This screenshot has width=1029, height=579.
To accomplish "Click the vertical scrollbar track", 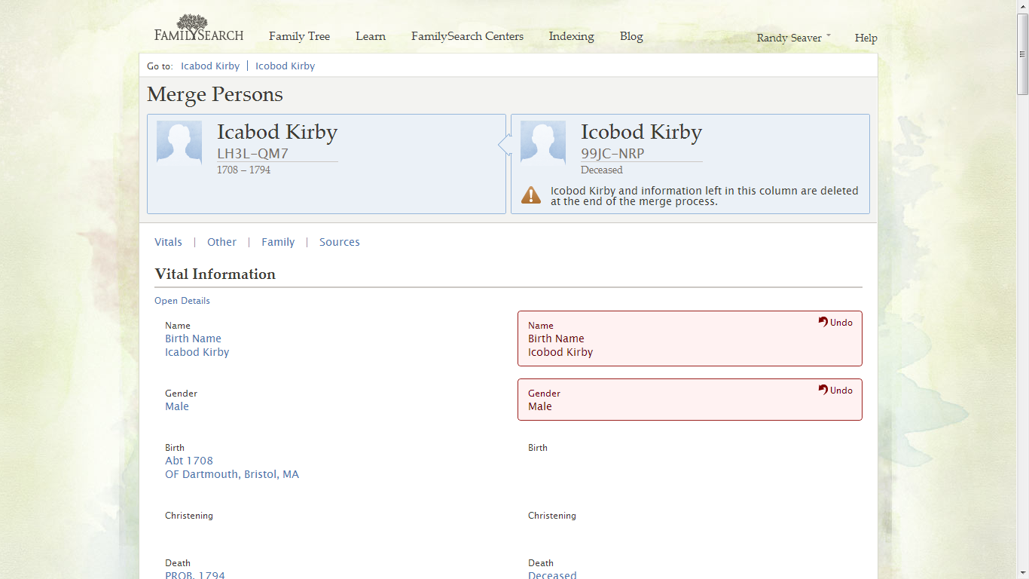I will point(1023,302).
